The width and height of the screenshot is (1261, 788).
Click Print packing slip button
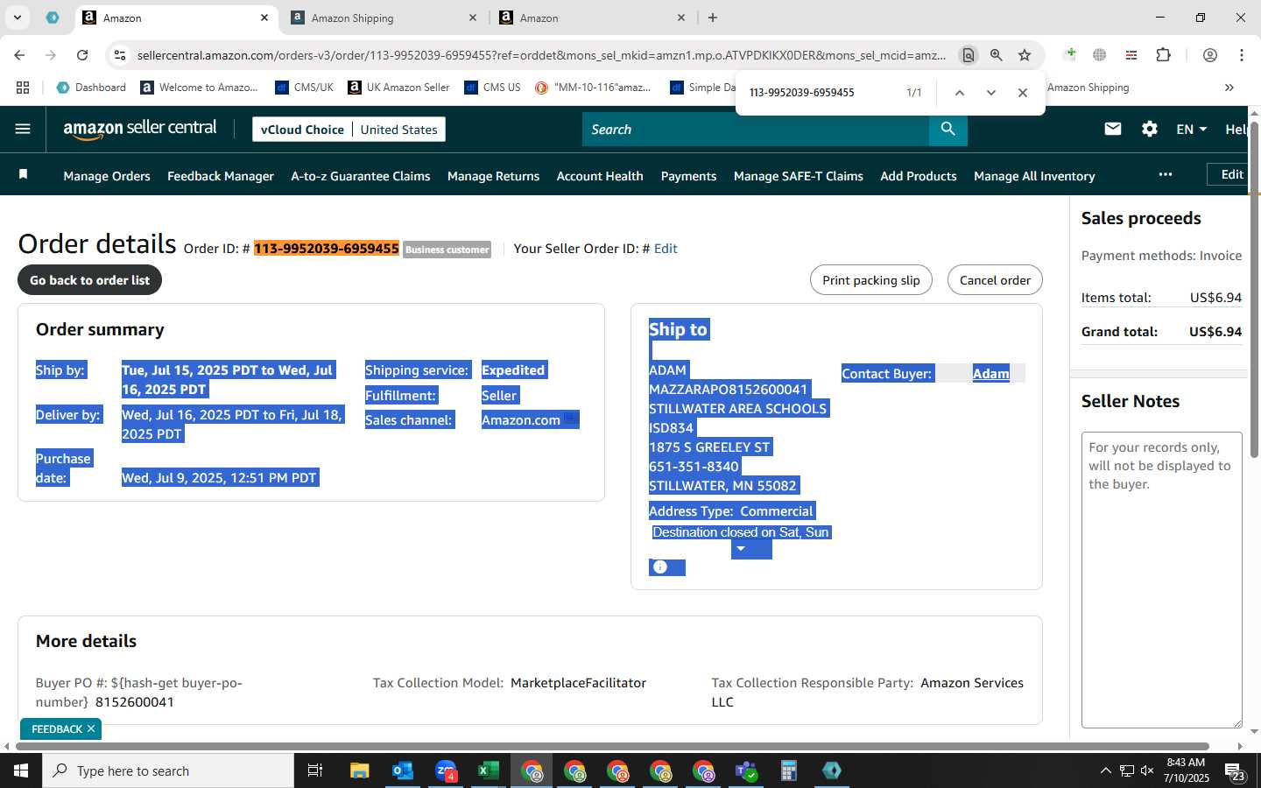tap(871, 280)
